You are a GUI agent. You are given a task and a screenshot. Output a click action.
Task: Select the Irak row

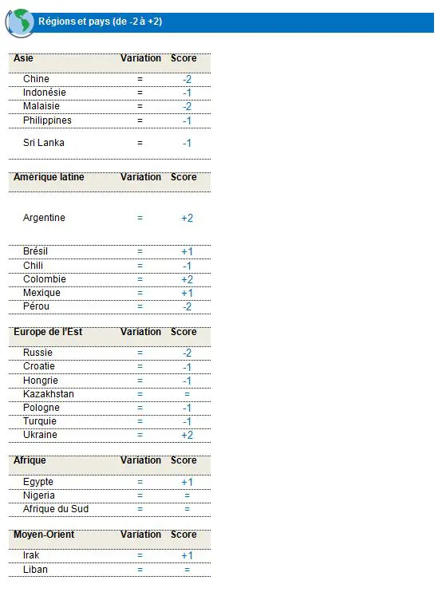coord(109,556)
